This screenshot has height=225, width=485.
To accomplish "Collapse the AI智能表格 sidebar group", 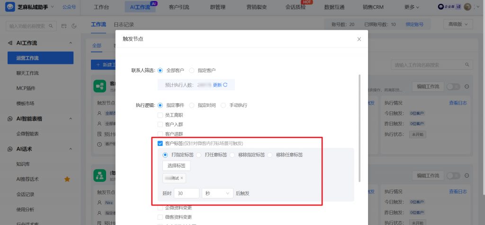I will pos(70,118).
